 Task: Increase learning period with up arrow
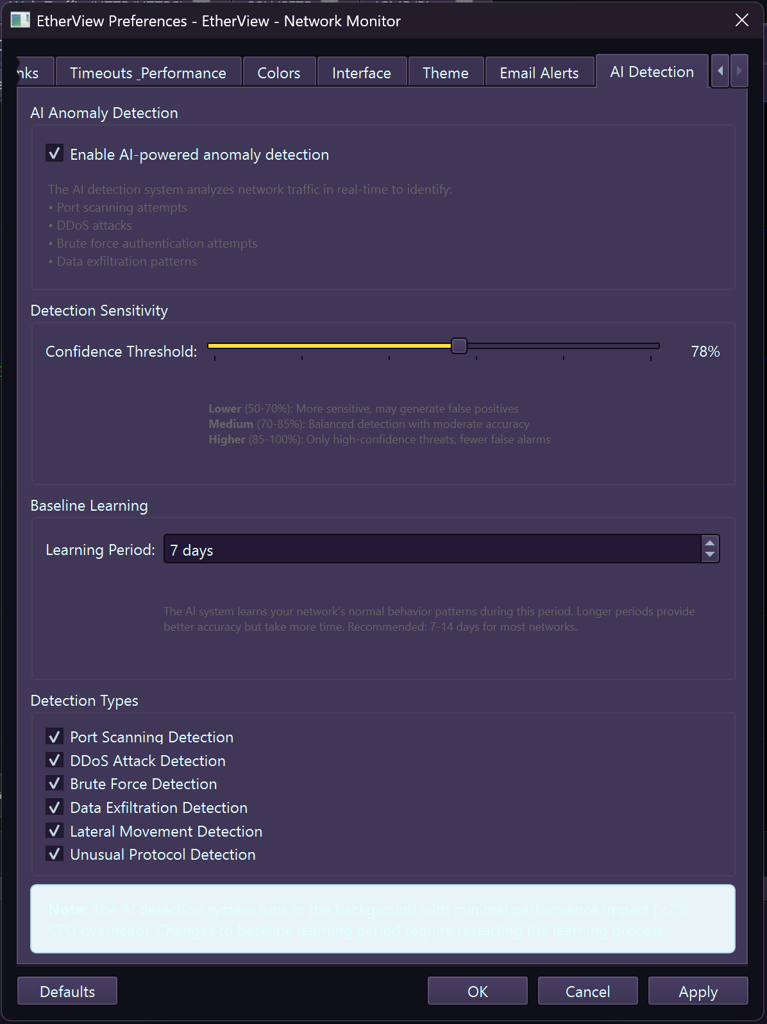pos(709,543)
